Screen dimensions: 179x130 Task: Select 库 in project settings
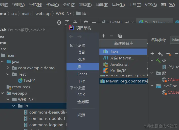(83, 67)
